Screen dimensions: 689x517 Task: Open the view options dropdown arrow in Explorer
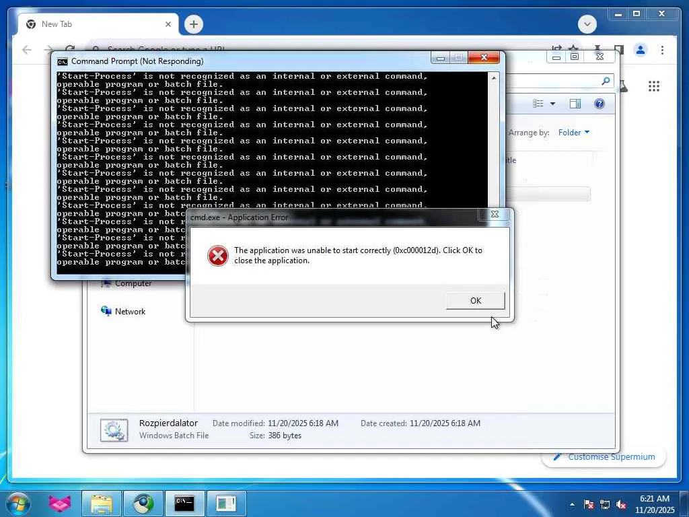(x=553, y=104)
